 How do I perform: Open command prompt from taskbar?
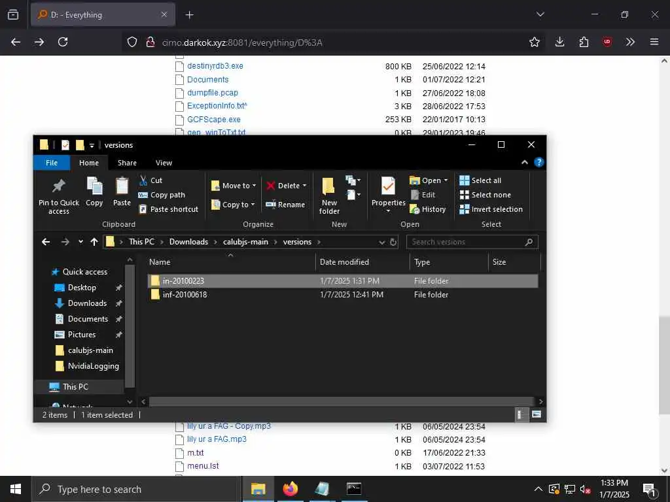click(x=354, y=489)
